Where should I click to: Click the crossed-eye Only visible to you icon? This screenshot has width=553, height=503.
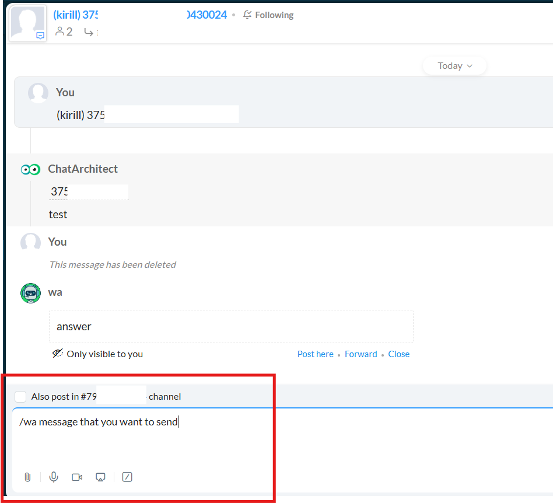pos(57,354)
